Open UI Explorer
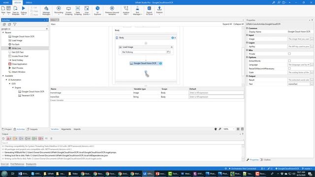 [x=97, y=10]
